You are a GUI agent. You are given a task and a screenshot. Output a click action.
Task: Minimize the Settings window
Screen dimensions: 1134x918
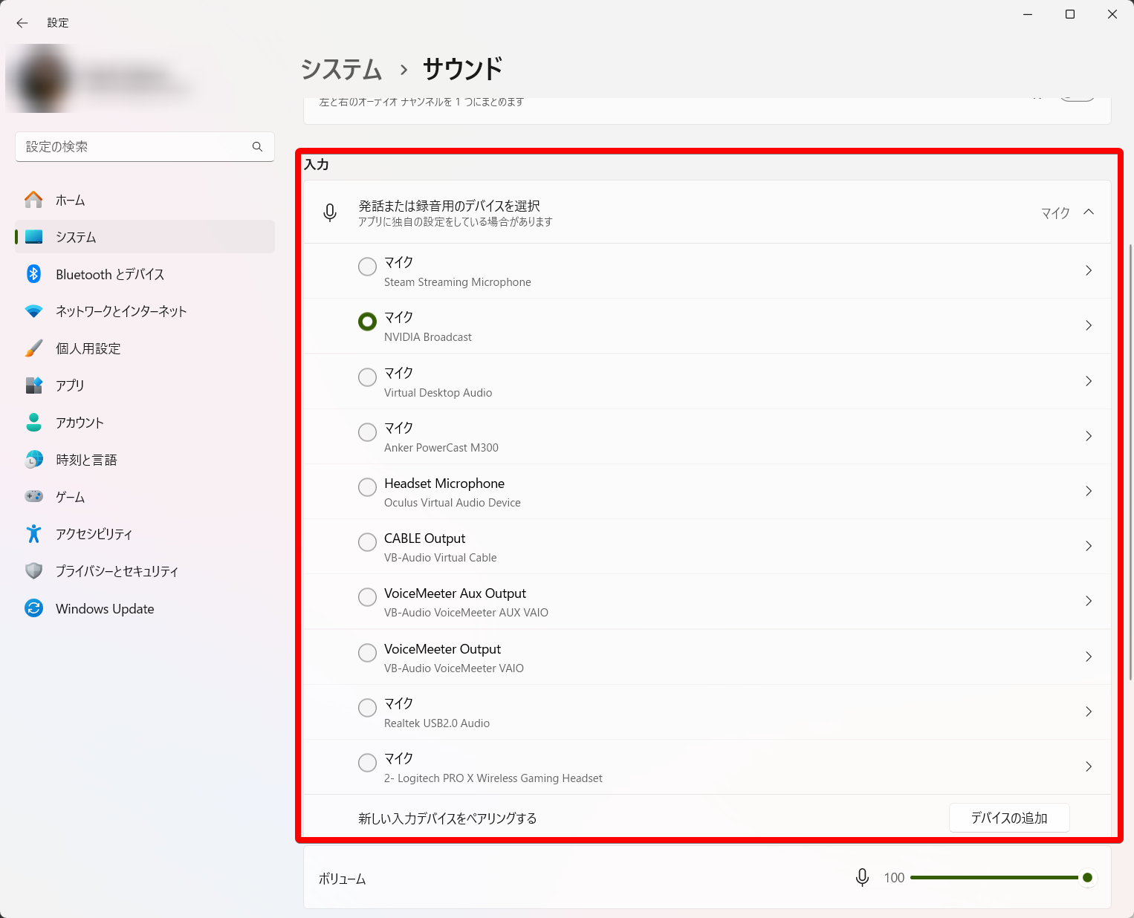pos(1028,14)
